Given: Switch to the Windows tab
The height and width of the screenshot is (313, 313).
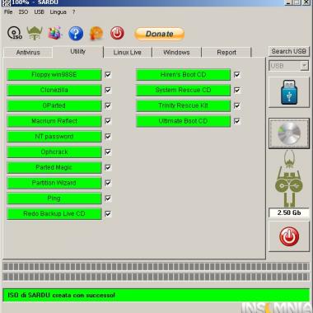Looking at the screenshot, I should 176,52.
